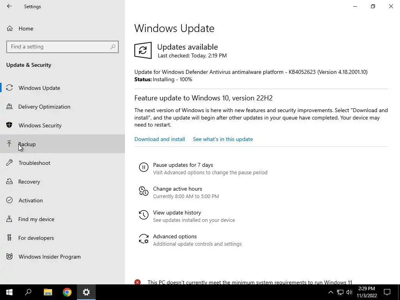Open the Find my device section
This screenshot has width=400, height=300.
tap(62, 219)
